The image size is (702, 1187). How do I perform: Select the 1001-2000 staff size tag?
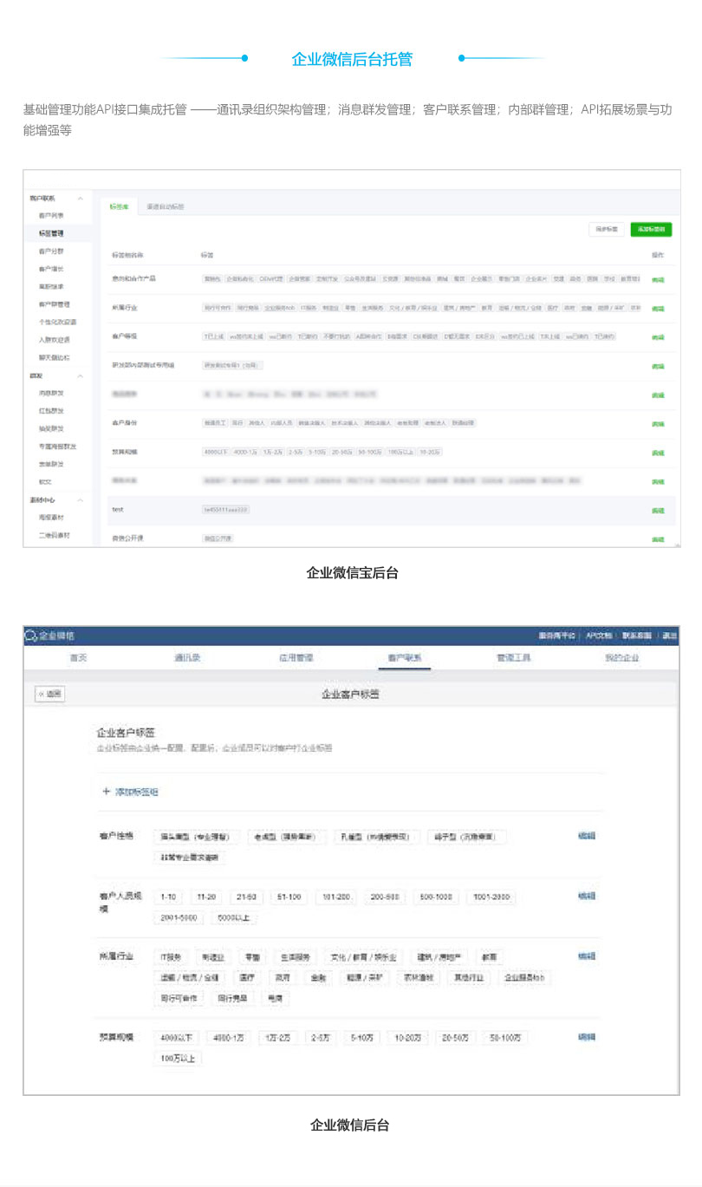click(492, 897)
